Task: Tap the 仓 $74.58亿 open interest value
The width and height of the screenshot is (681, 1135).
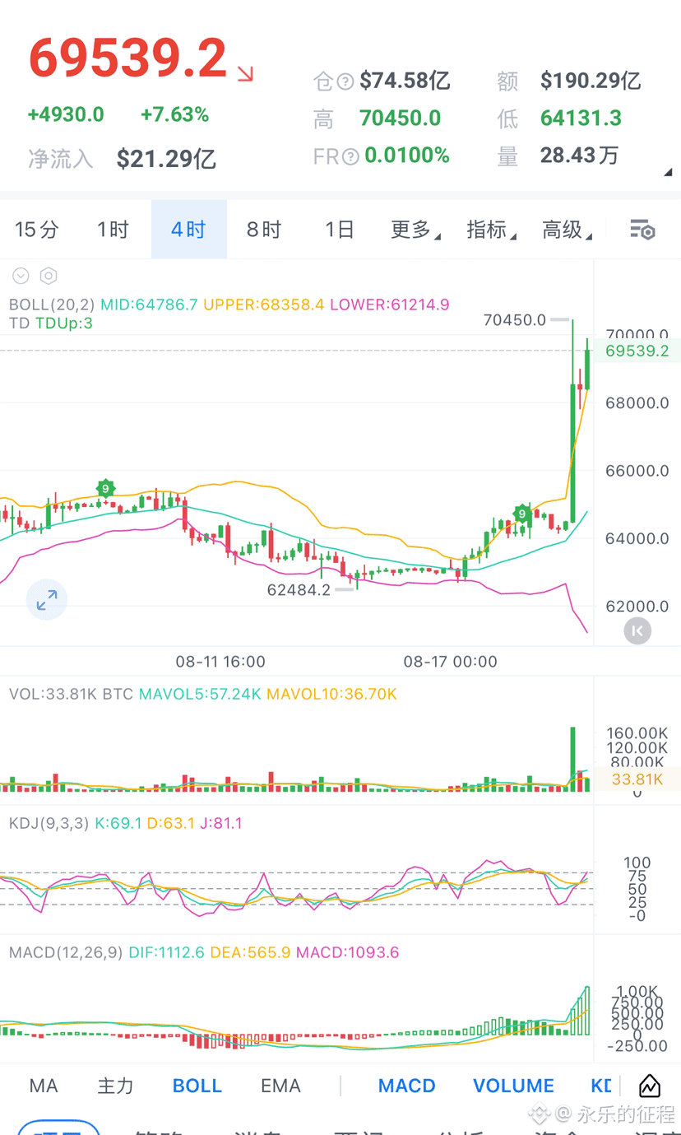Action: (x=405, y=81)
